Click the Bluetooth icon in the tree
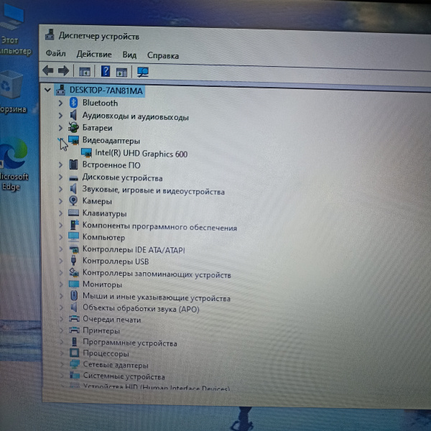The image size is (431, 431). click(73, 103)
